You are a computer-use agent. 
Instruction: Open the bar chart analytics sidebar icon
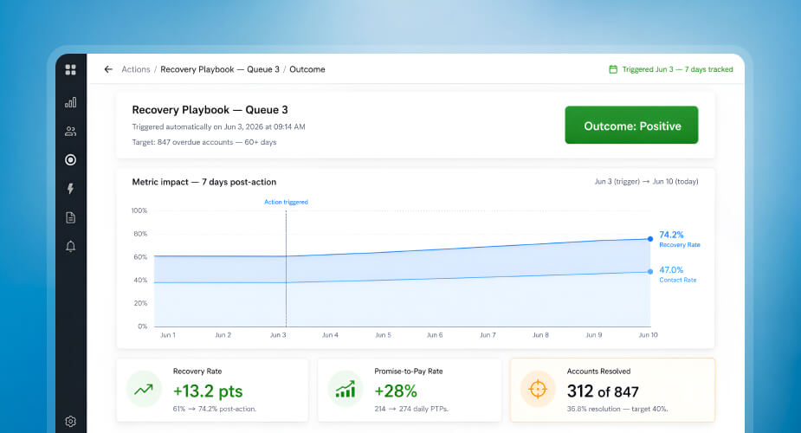(70, 103)
